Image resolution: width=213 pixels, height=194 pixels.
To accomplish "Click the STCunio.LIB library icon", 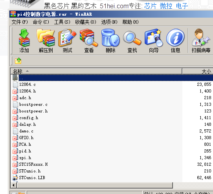I will (15, 178).
